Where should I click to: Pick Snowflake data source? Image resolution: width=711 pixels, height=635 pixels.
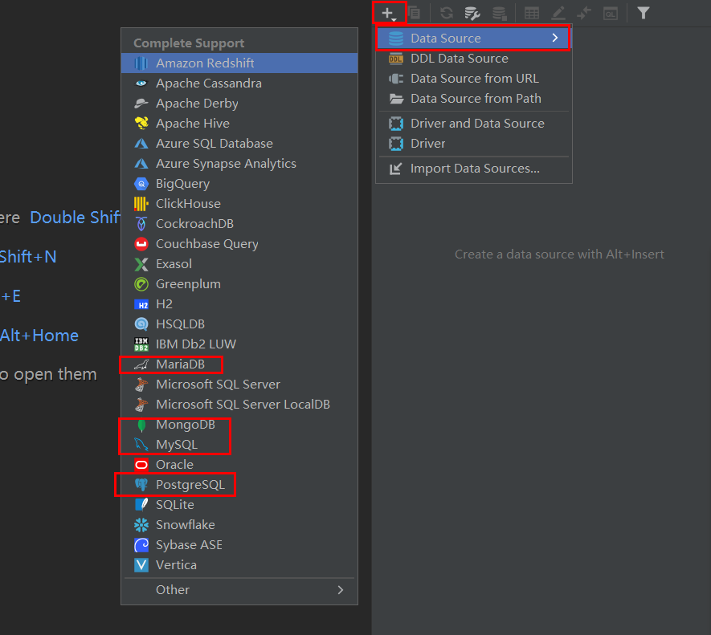tap(239, 525)
